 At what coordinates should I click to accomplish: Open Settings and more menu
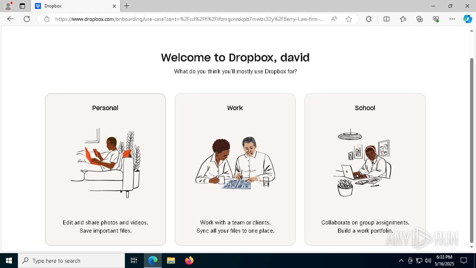click(452, 19)
